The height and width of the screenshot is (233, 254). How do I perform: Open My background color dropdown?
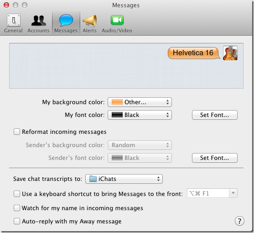pyautogui.click(x=140, y=102)
